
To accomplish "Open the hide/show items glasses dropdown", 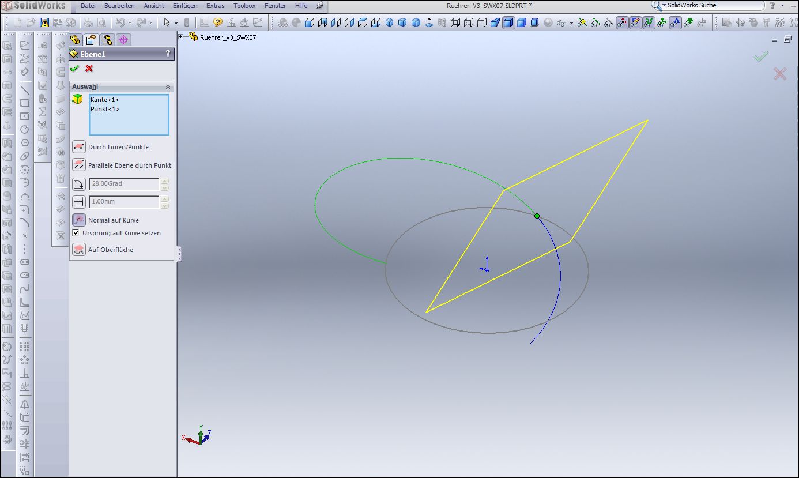I will click(571, 23).
